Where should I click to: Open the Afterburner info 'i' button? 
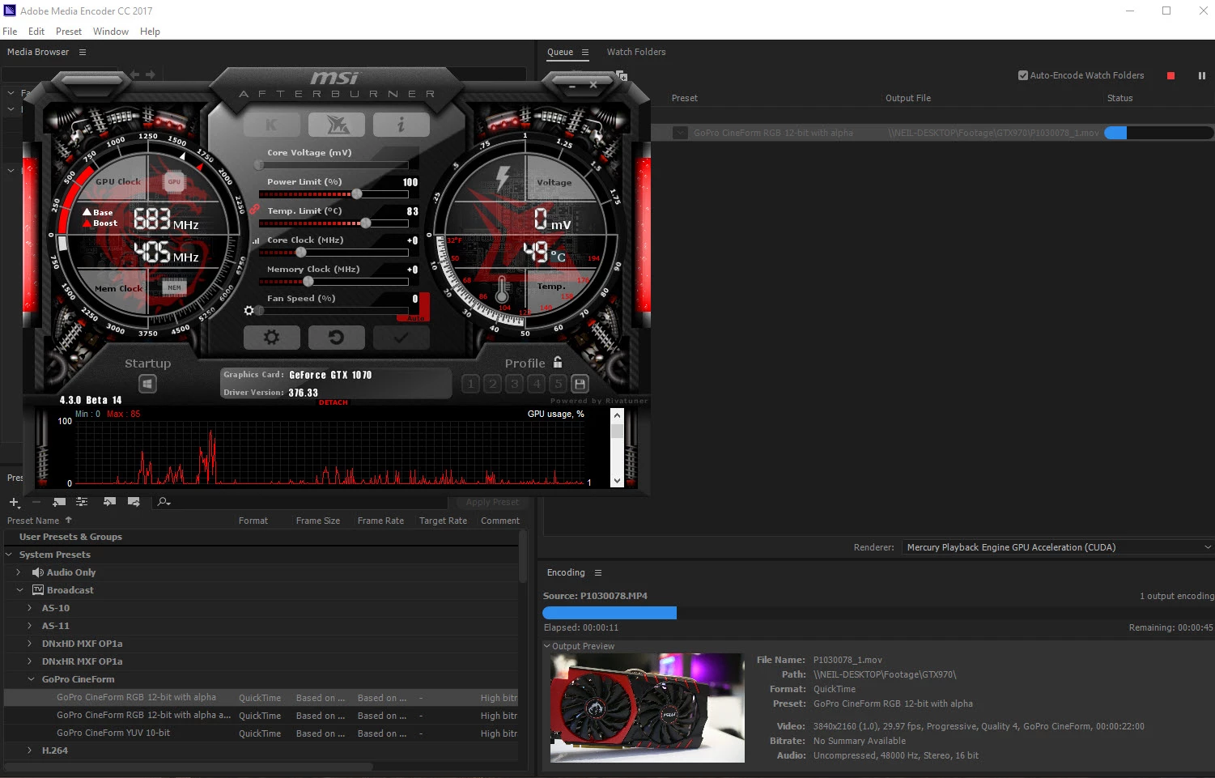[x=401, y=125]
